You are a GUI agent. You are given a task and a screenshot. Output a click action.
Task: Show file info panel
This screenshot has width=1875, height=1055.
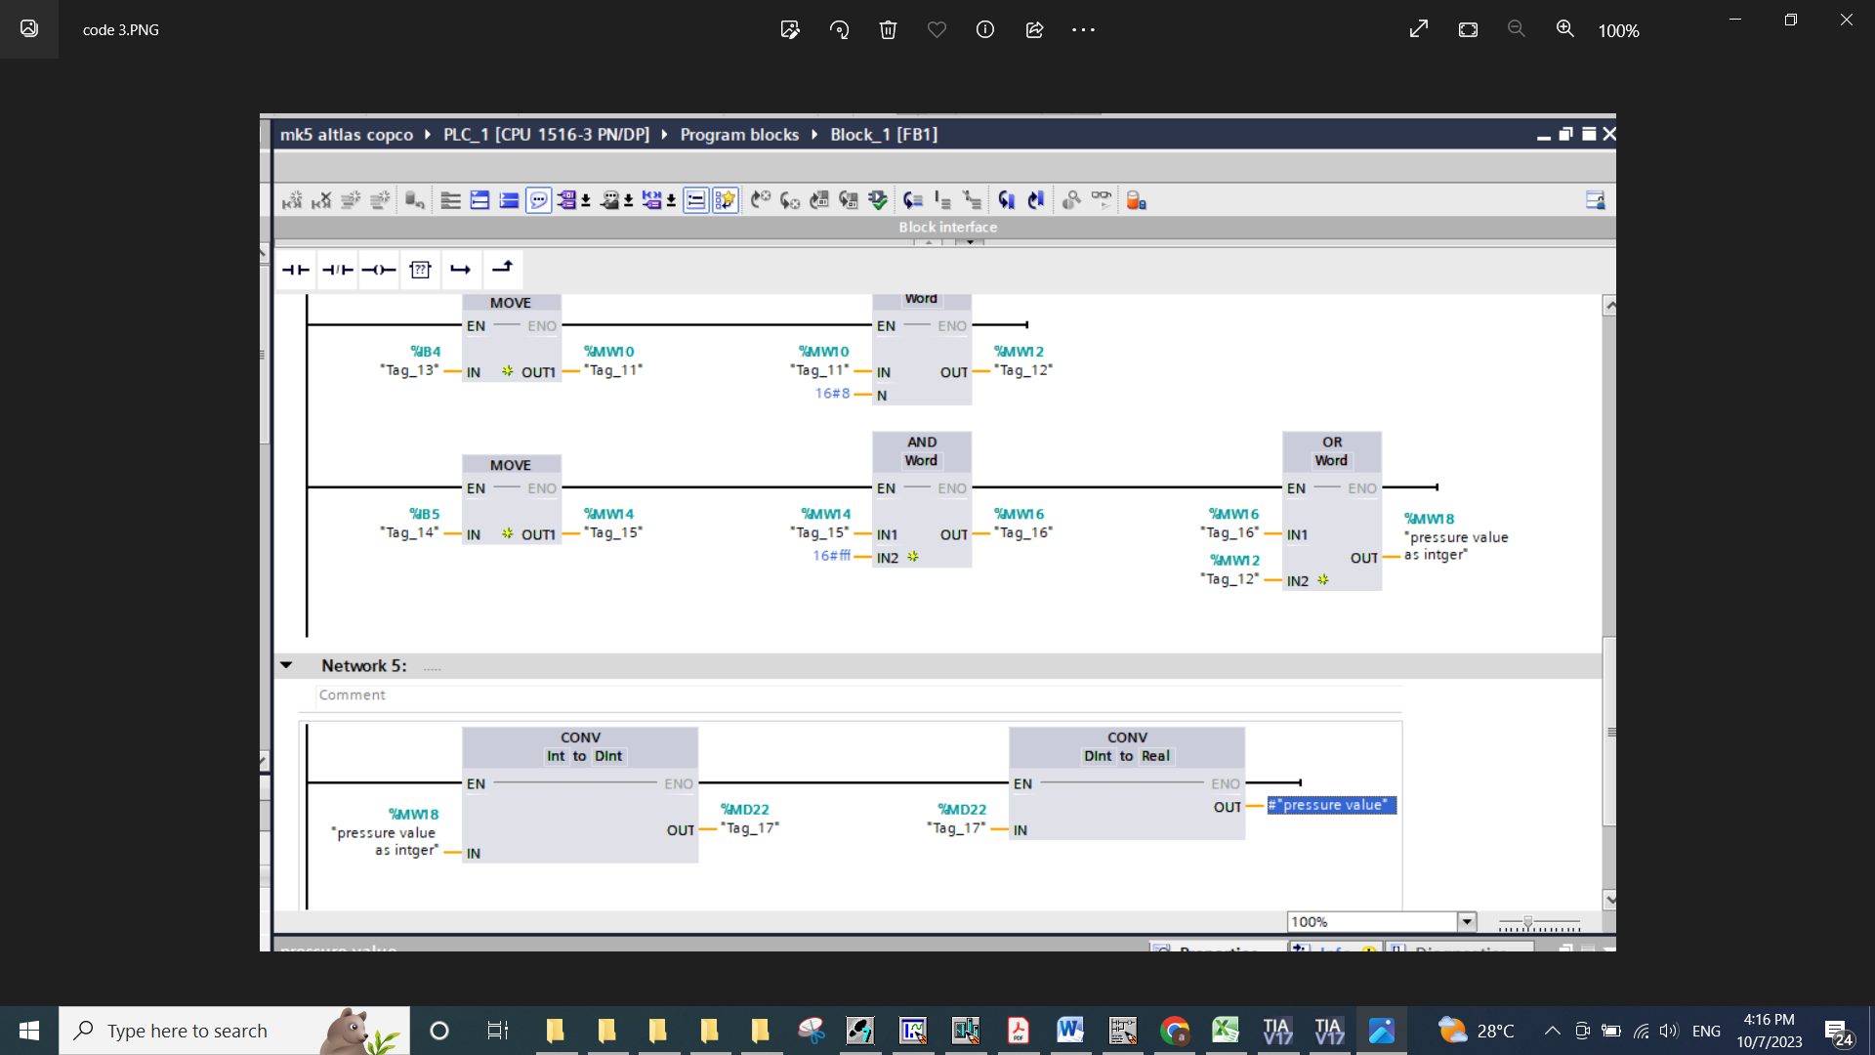coord(985,29)
